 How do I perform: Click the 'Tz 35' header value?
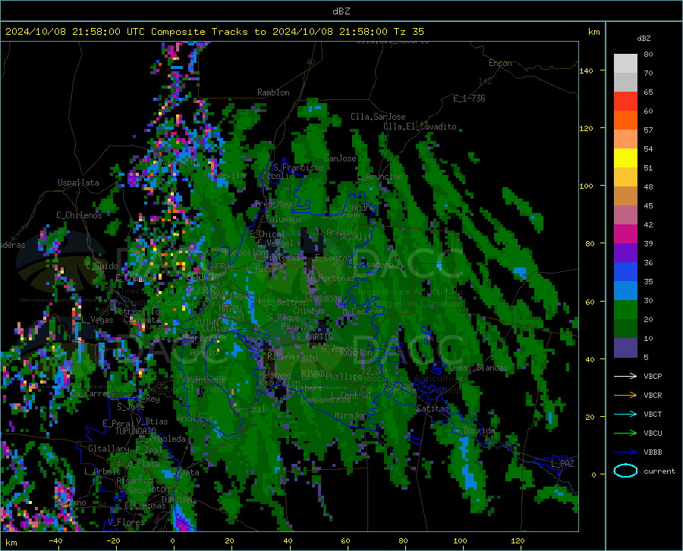[408, 32]
